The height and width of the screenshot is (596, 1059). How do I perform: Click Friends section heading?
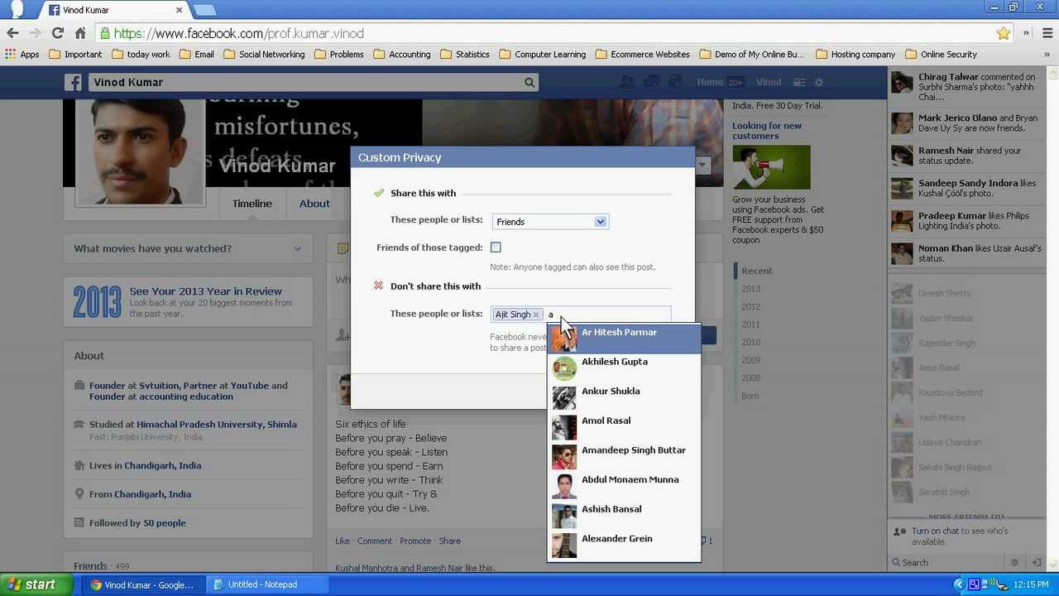pos(90,566)
